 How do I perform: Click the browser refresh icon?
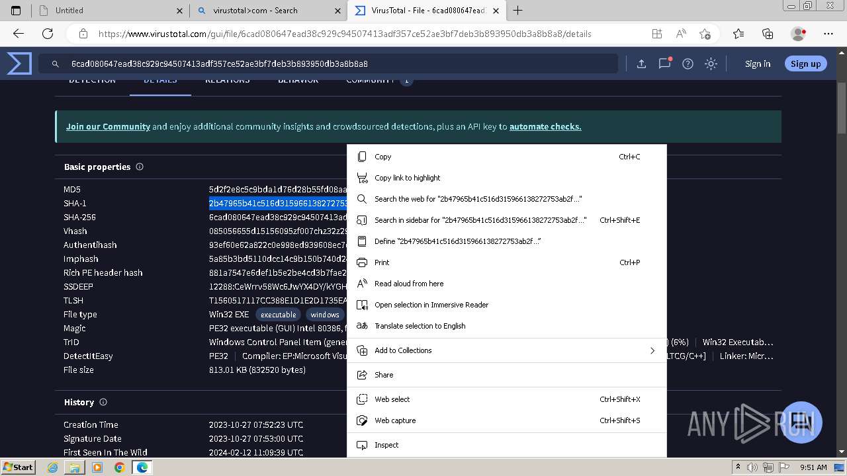(48, 34)
